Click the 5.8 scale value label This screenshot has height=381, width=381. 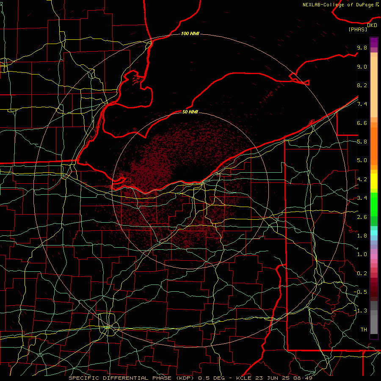pyautogui.click(x=362, y=142)
